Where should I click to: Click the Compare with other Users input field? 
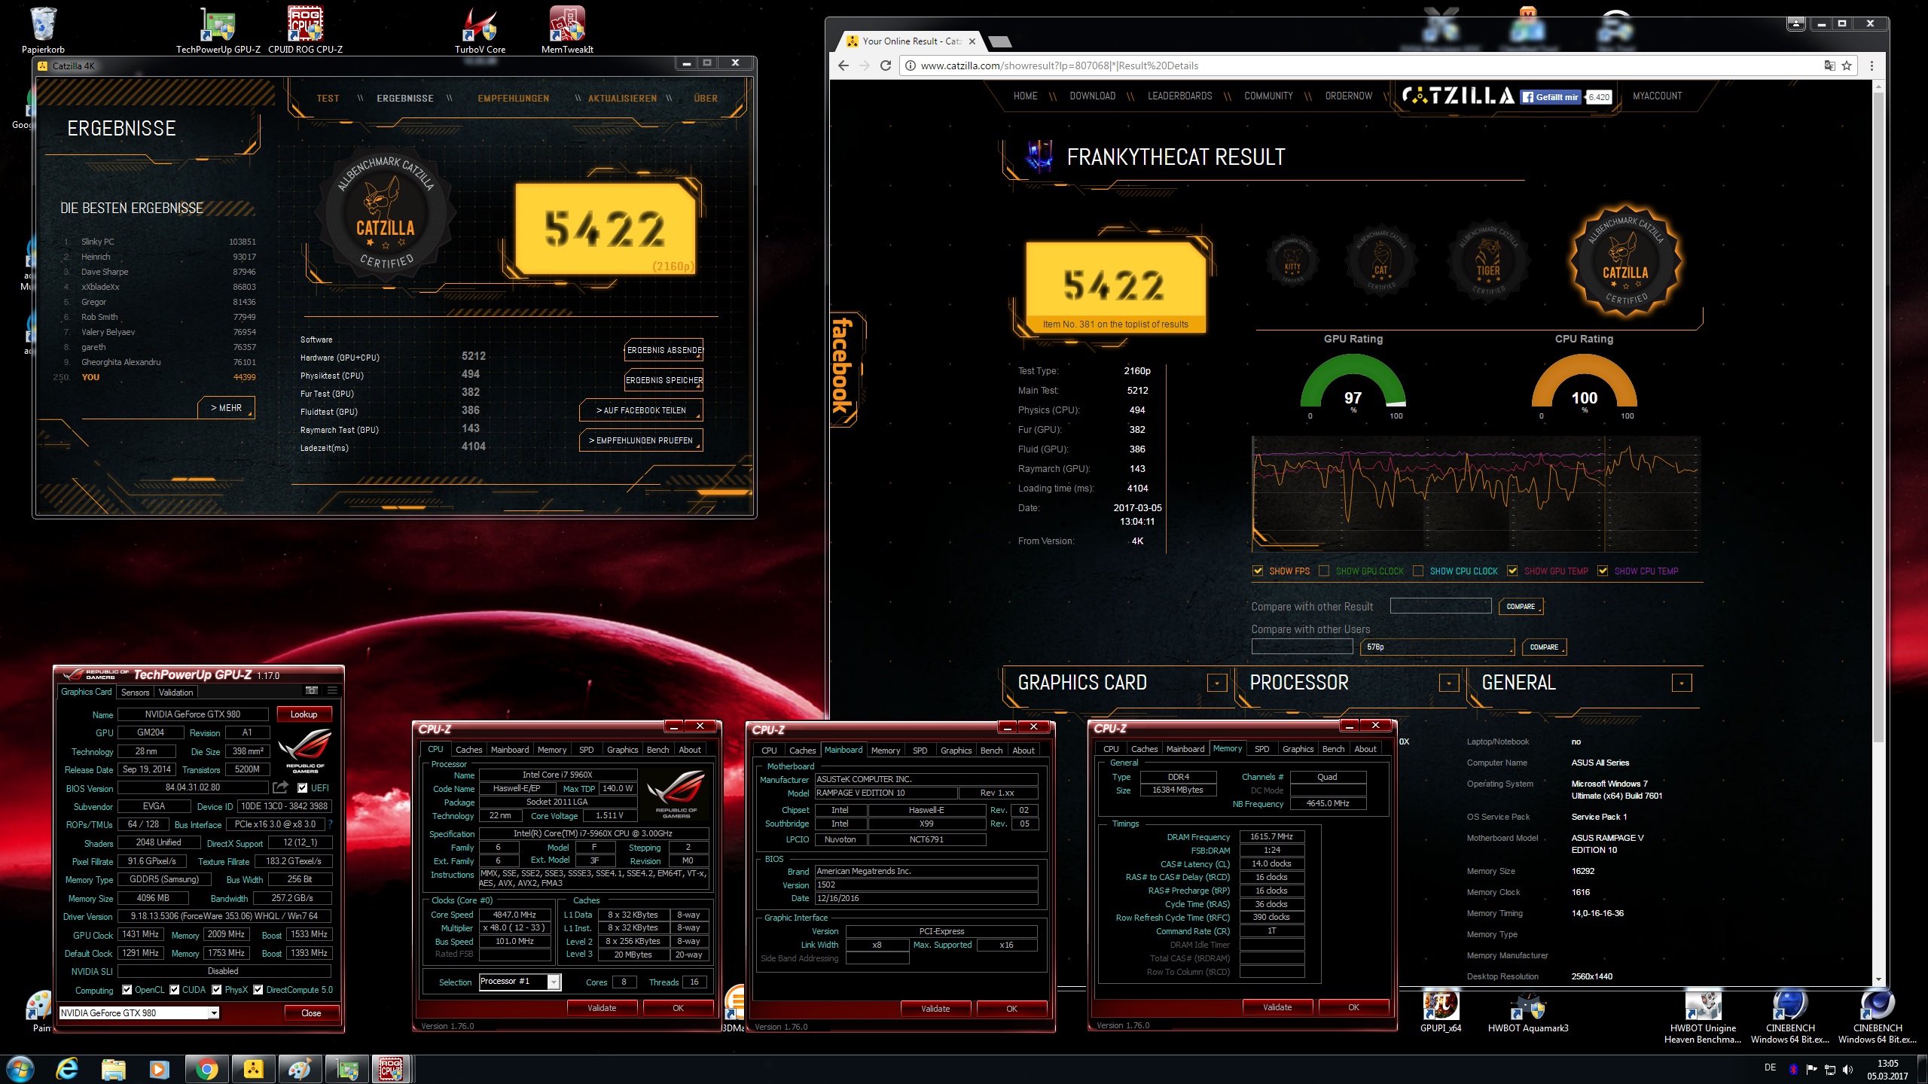point(1301,647)
